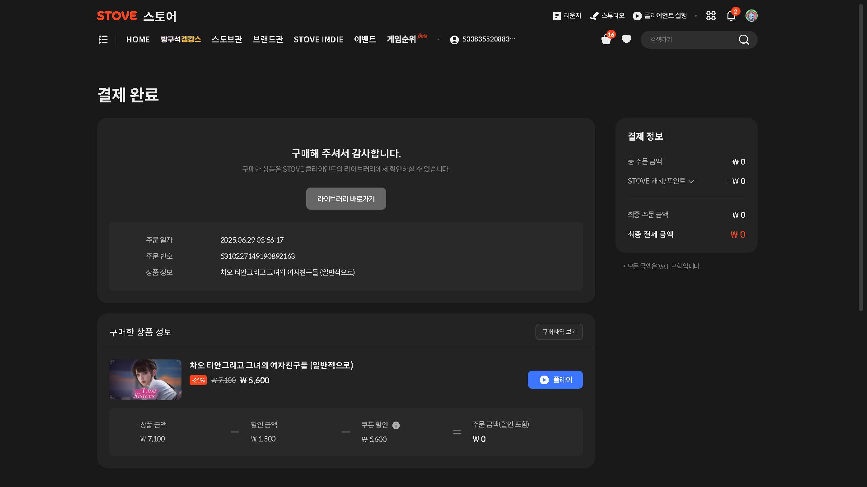867x487 pixels.
Task: Open 이벤트 events menu item
Action: (x=365, y=40)
